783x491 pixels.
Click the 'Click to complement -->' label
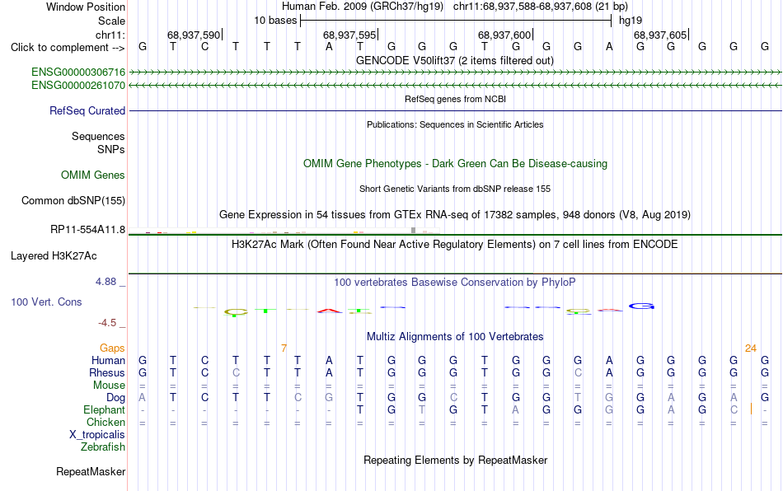coord(68,48)
